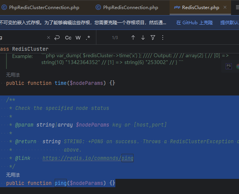Open PhpStorm built-in preview icon

click(229, 66)
